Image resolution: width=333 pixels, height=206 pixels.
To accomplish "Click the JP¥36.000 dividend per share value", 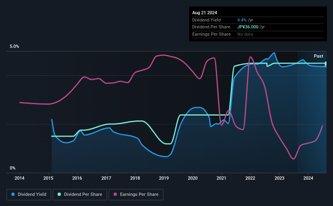I will (x=248, y=27).
